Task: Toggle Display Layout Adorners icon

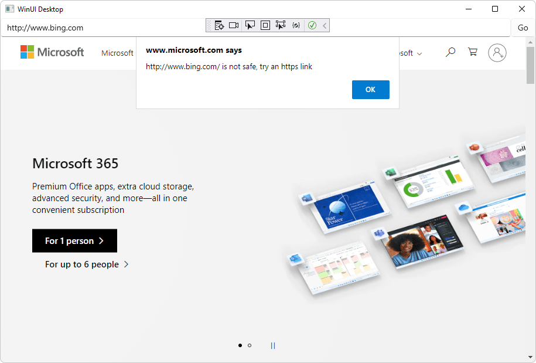Action: pos(265,25)
